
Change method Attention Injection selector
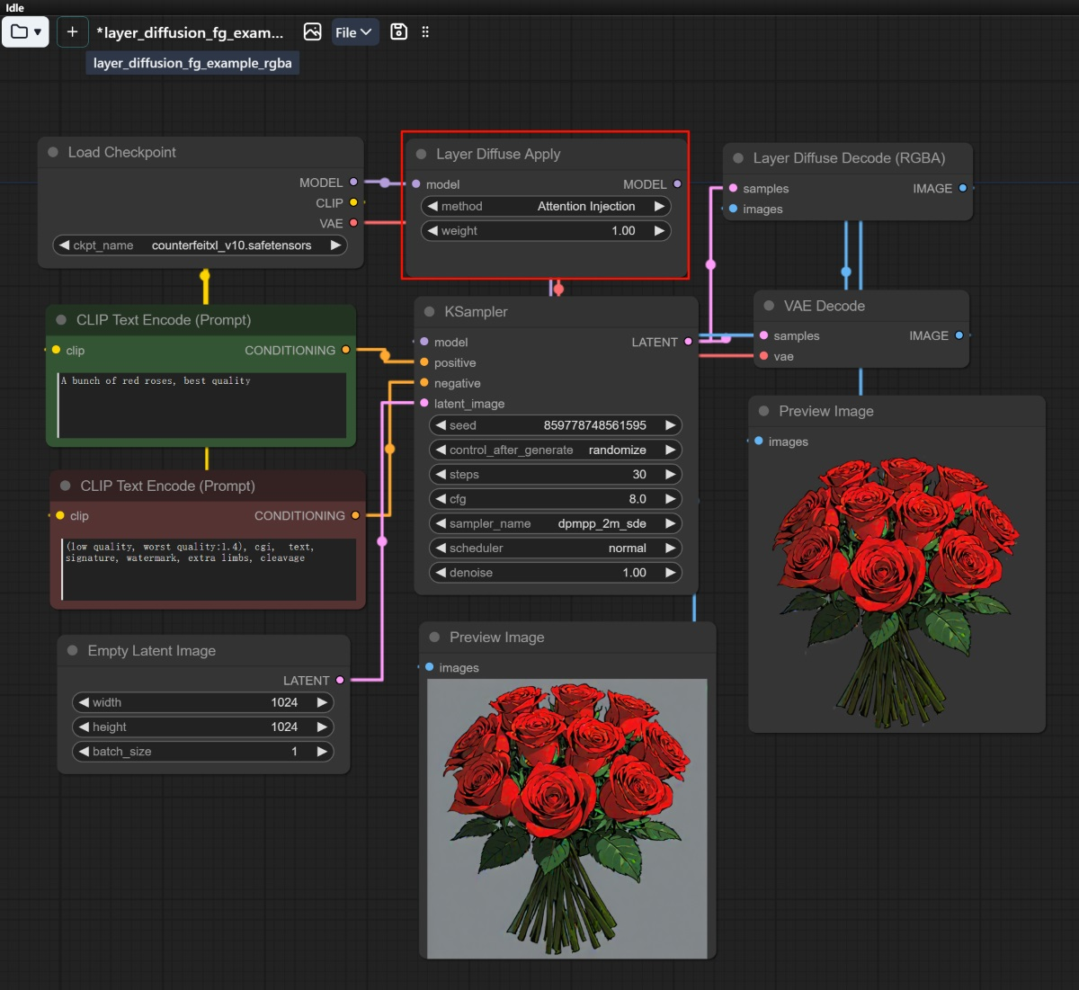pyautogui.click(x=546, y=206)
